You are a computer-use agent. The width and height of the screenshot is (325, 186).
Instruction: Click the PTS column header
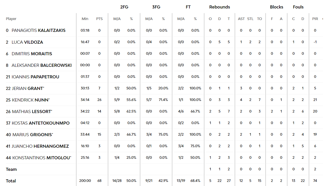pyautogui.click(x=99, y=19)
